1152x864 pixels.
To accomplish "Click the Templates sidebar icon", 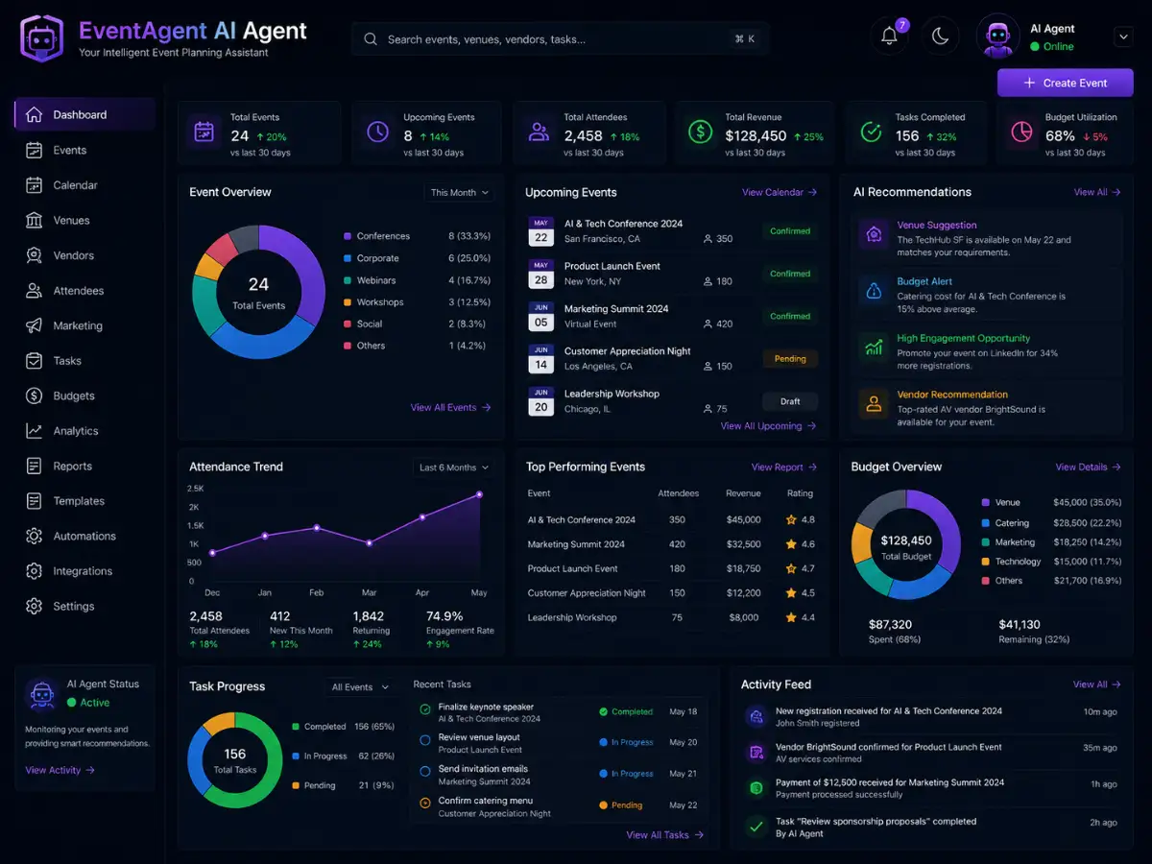I will 35,501.
